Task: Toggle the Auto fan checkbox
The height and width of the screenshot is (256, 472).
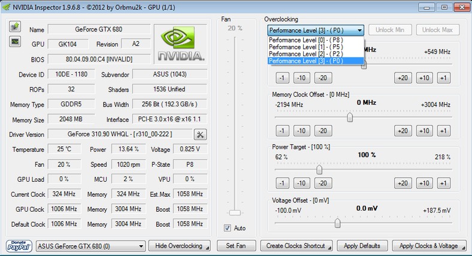Action: 227,228
